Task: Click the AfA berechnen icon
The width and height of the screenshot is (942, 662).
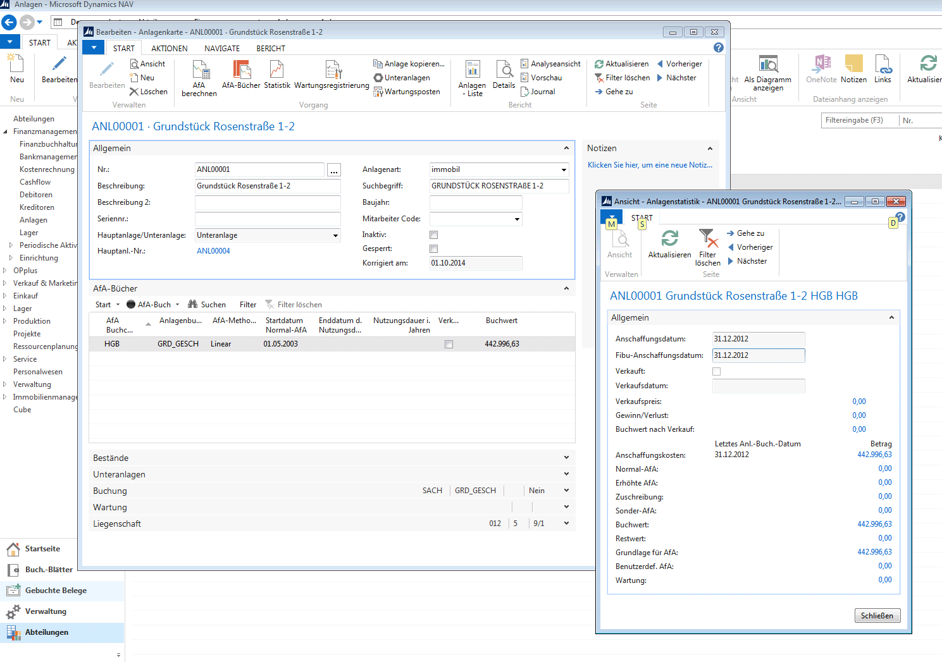Action: tap(200, 70)
